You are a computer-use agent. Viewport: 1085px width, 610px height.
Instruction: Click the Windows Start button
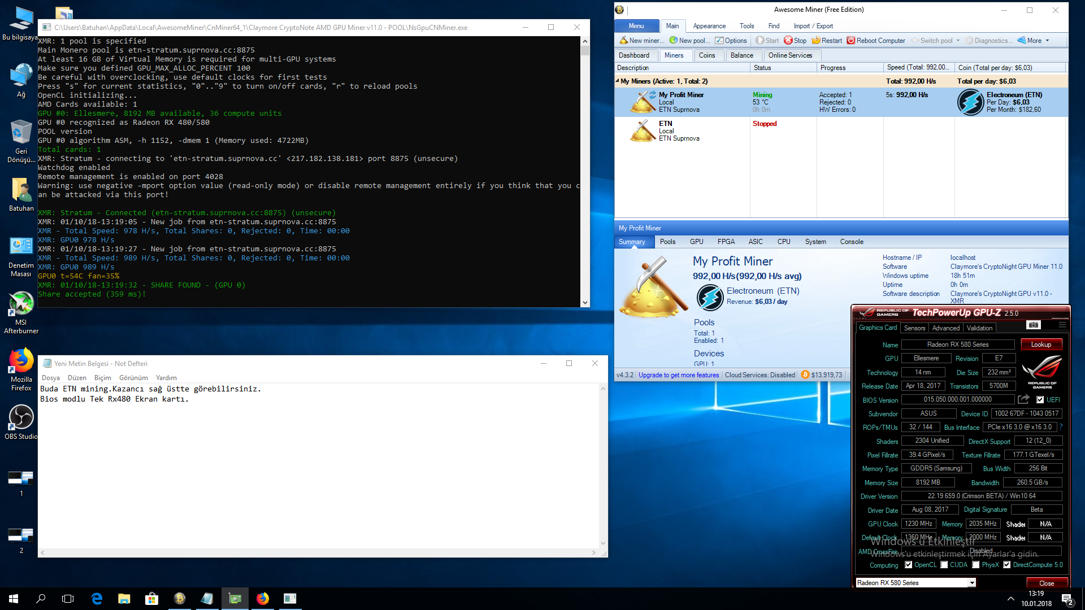(x=14, y=598)
